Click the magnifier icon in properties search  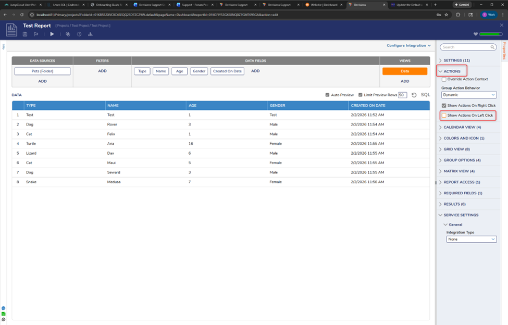tap(492, 47)
